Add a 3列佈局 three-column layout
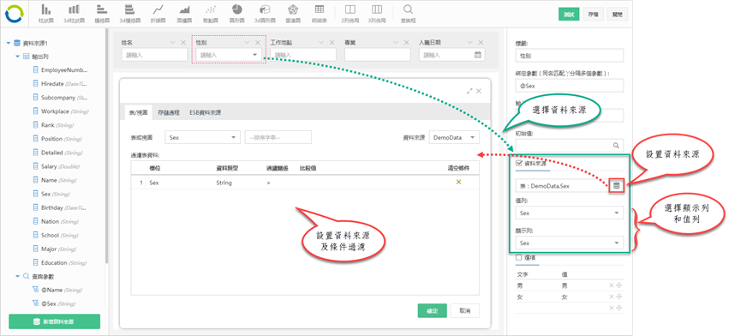The height and width of the screenshot is (336, 729). tap(377, 14)
